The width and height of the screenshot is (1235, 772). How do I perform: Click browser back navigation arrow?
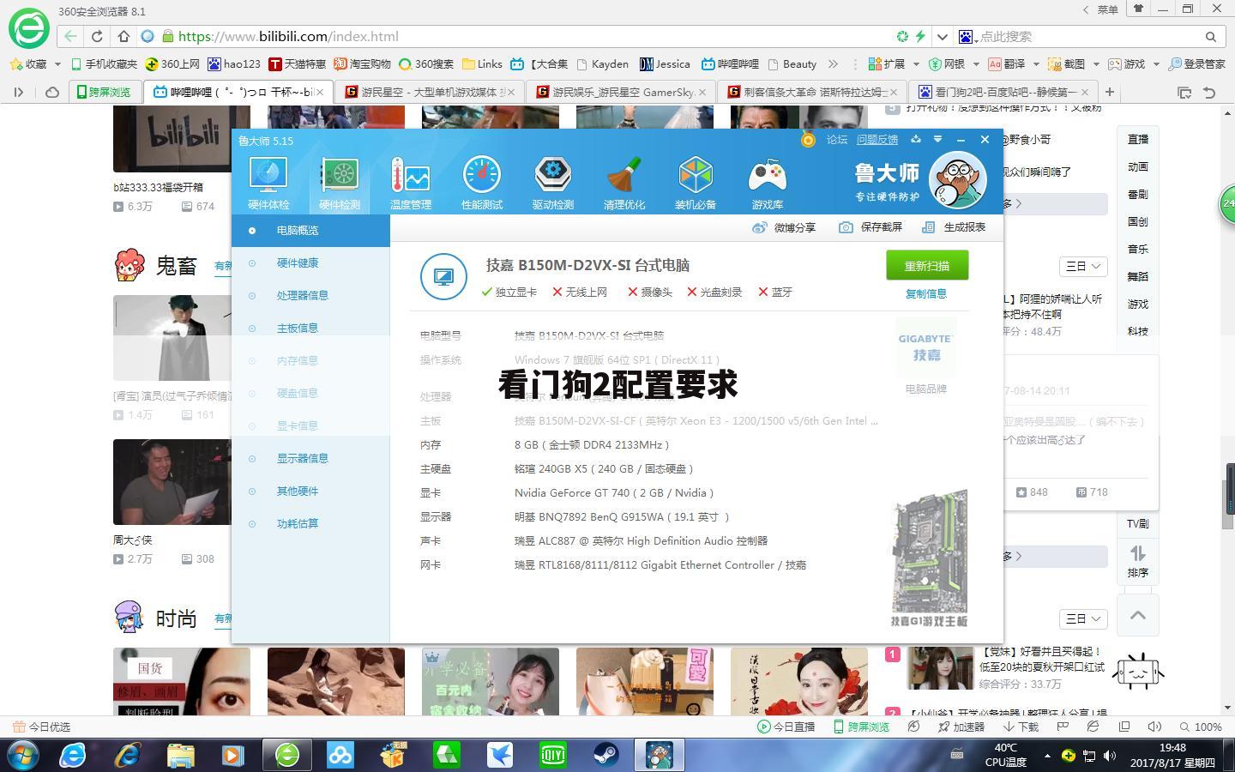coord(70,36)
